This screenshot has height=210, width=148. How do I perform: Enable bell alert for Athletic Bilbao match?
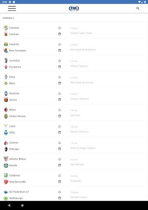[x=60, y=159]
